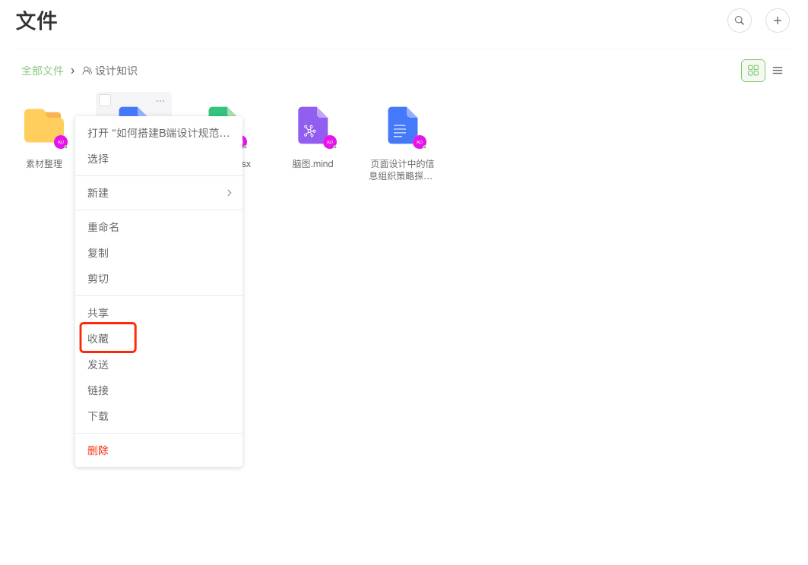This screenshot has width=808, height=565.
Task: Open the 素材整理 folder
Action: (x=43, y=126)
